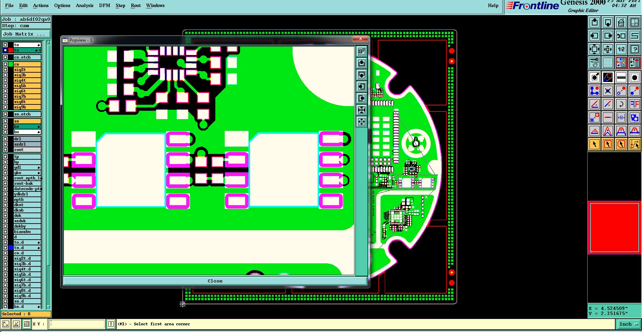
Task: Select the 'szdrl' layer name
Action: pos(27,144)
